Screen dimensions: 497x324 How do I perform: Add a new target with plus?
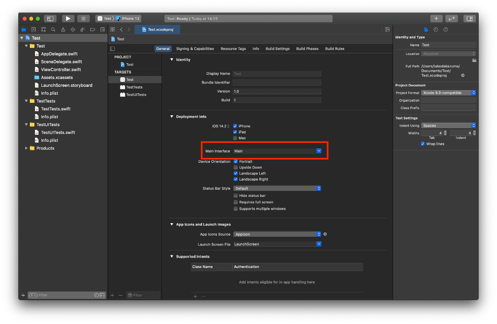tap(112, 295)
